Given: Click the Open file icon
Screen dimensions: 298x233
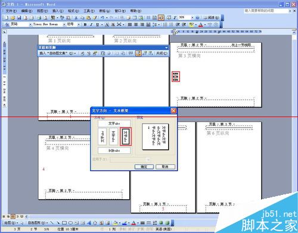Looking at the screenshot, I should (13, 18).
